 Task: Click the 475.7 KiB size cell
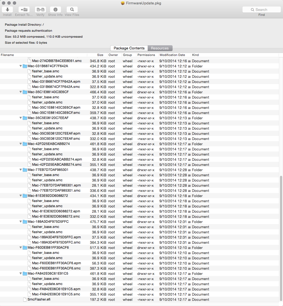(98, 222)
